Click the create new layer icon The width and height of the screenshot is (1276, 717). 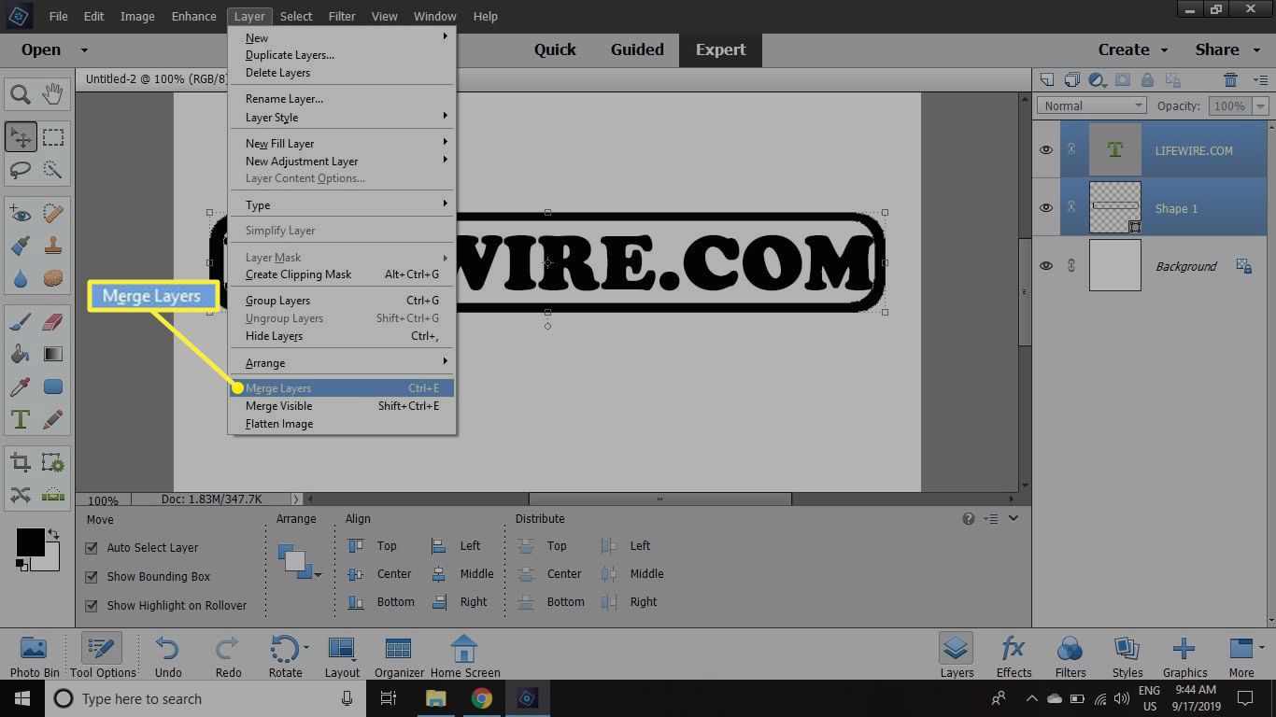point(1047,80)
